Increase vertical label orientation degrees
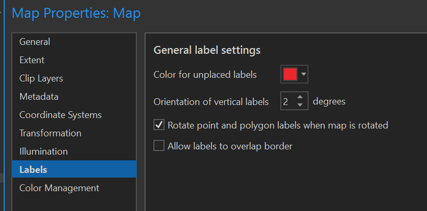Screen dimensions: 427x211 pos(300,98)
